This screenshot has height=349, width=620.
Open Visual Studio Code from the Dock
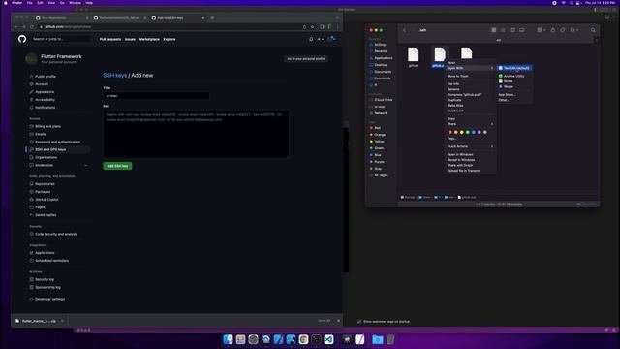pos(328,339)
